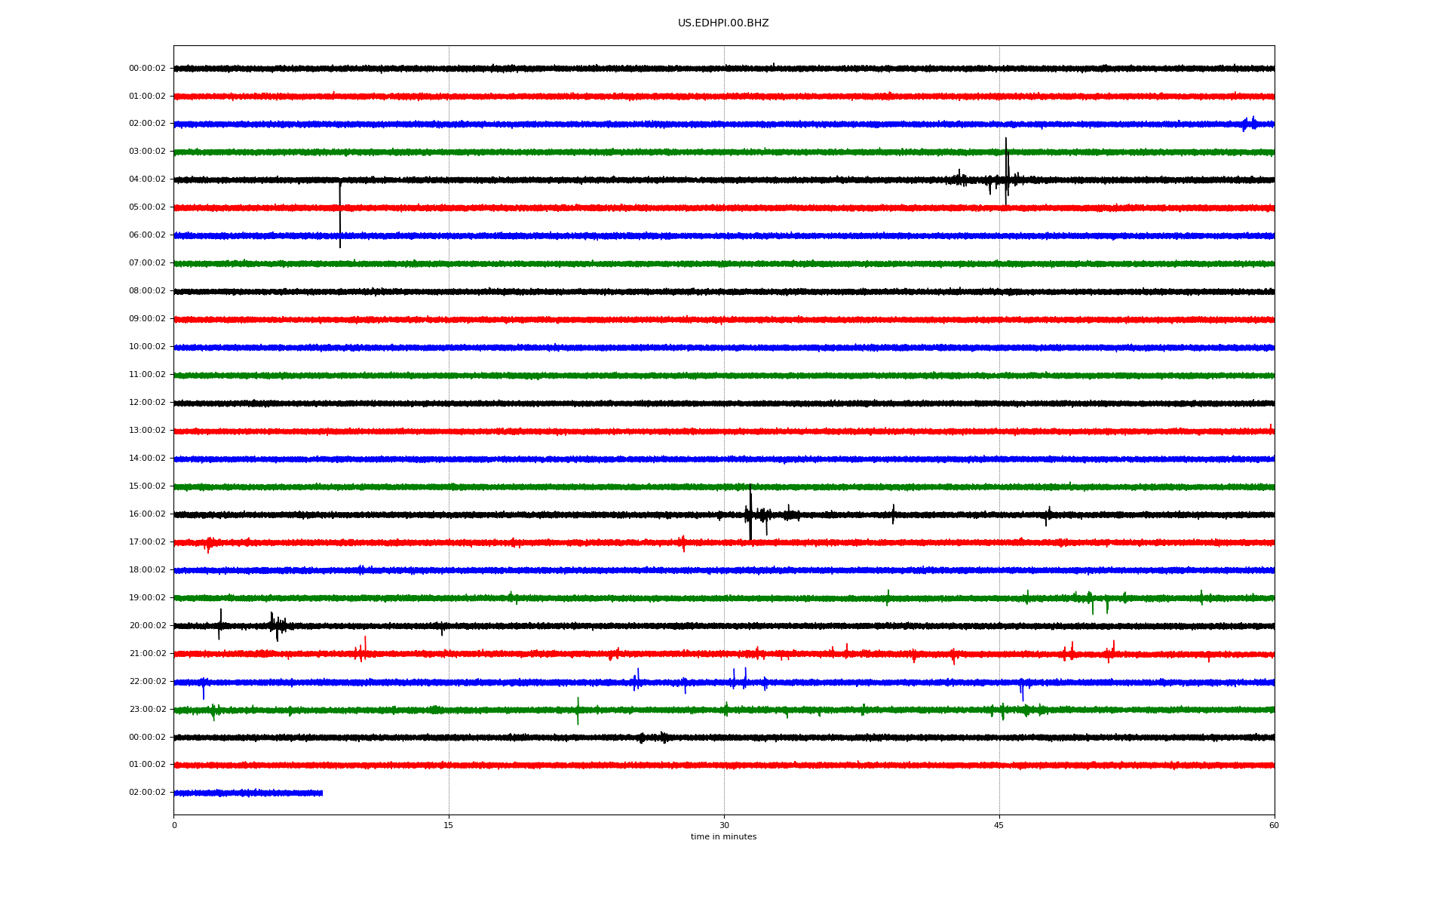The image size is (1448, 905).
Task: Click the x-axis label time in minutes
Action: click(x=723, y=837)
